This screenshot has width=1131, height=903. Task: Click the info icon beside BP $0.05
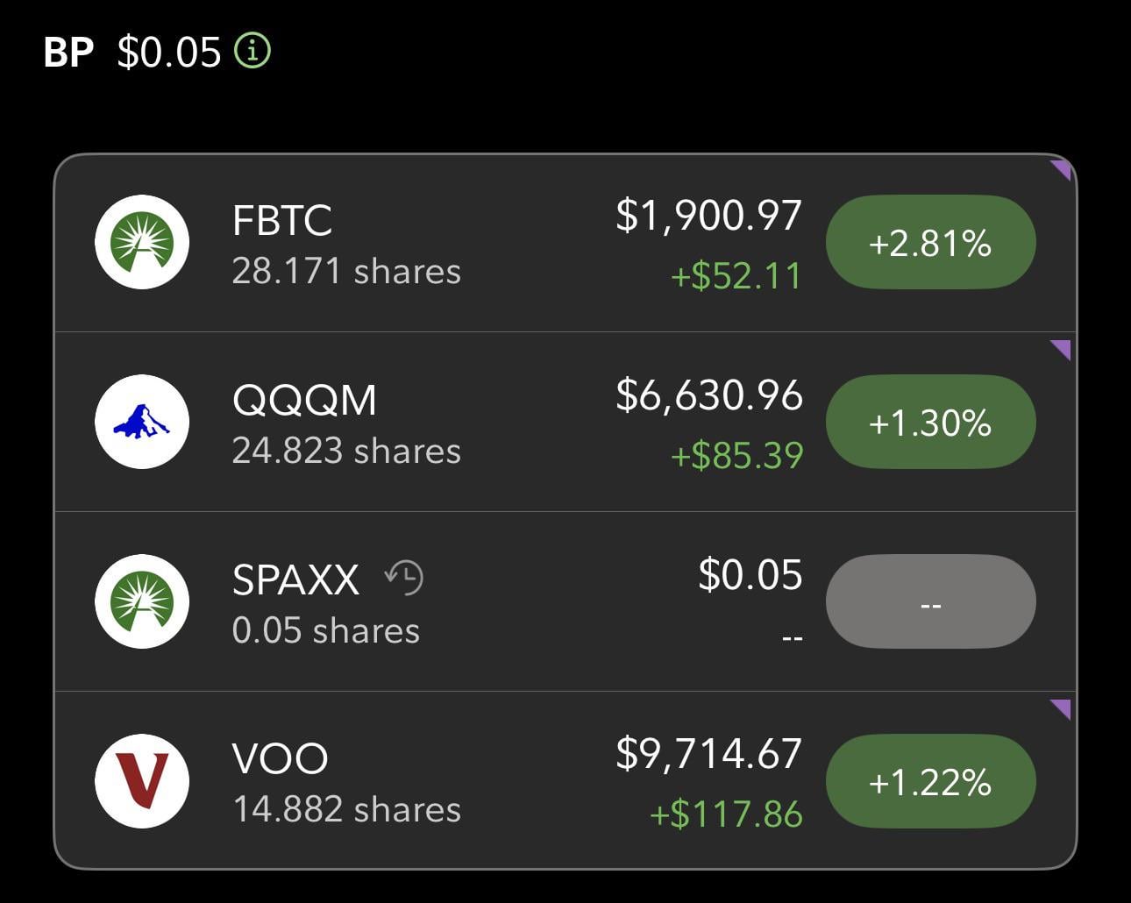tap(253, 51)
